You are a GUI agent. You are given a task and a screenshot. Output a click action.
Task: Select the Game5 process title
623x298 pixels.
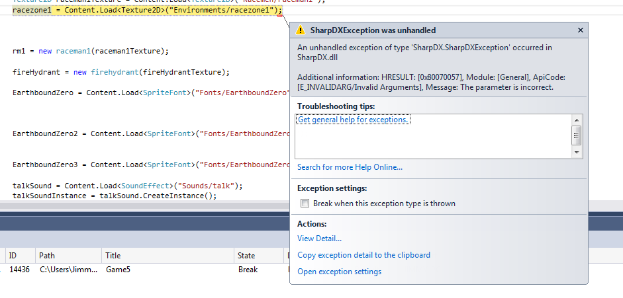(x=118, y=270)
